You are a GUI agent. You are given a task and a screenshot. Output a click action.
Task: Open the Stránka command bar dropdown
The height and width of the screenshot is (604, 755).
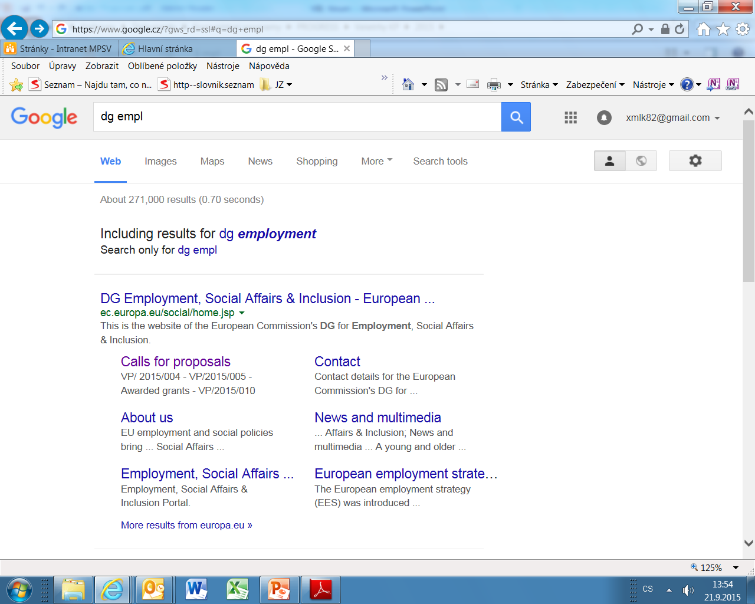(539, 85)
